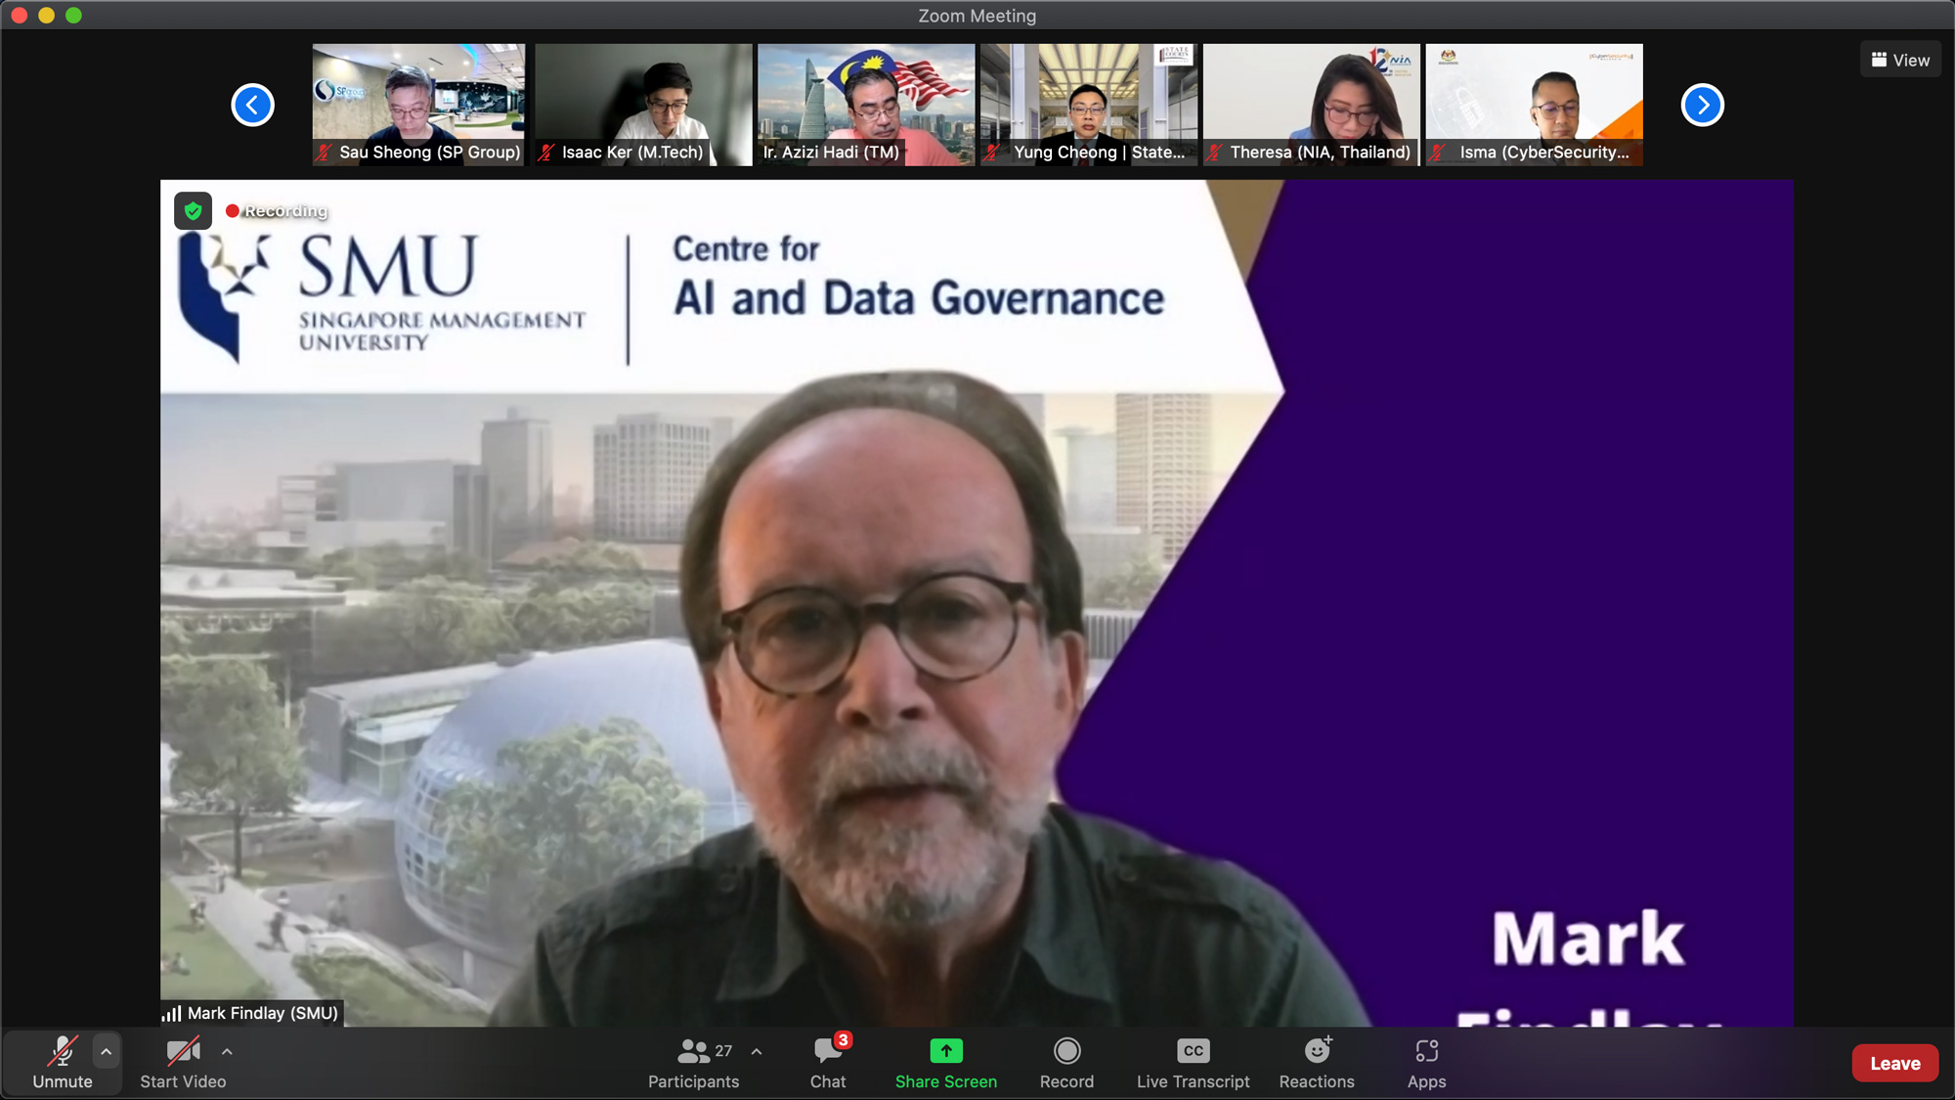This screenshot has height=1100, width=1955.
Task: Minimize the Zoom Meeting window
Action: [x=46, y=16]
